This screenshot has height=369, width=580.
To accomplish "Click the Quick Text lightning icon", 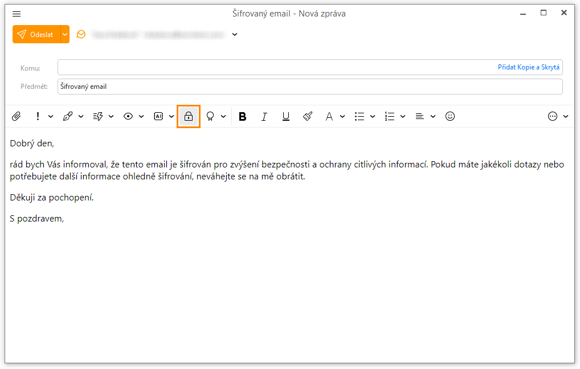I will (98, 116).
